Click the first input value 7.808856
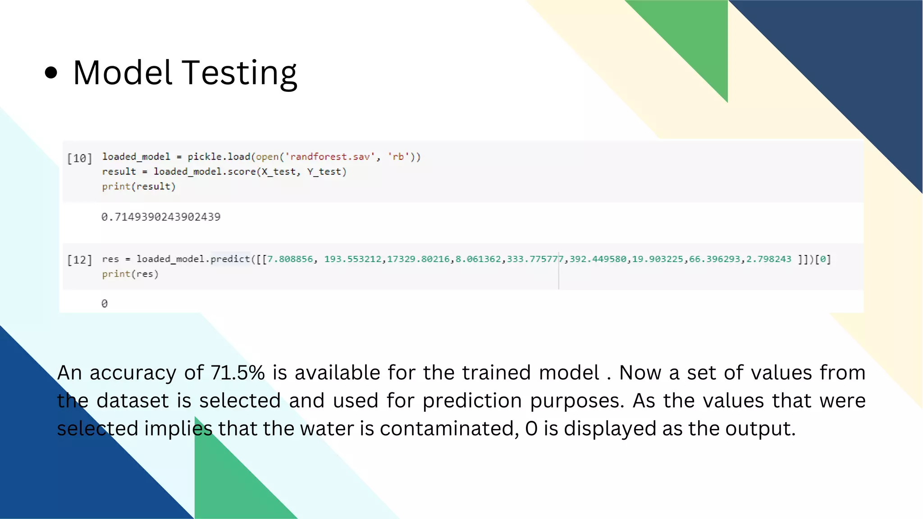Viewport: 923px width, 519px height. pos(290,259)
